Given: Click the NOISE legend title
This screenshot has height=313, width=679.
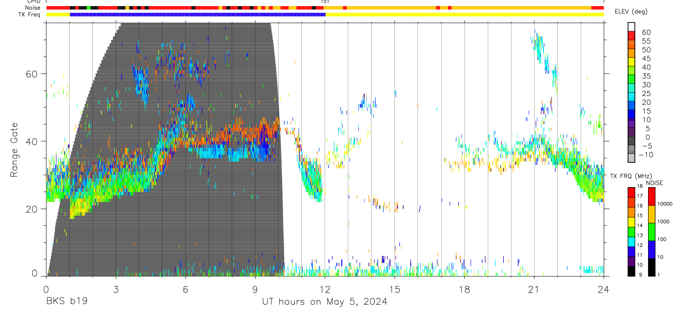Looking at the screenshot, I should pos(654,183).
